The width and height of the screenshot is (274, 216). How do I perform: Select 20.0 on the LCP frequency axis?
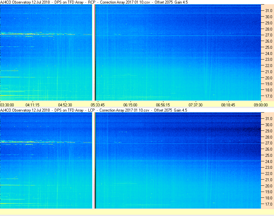269,186
